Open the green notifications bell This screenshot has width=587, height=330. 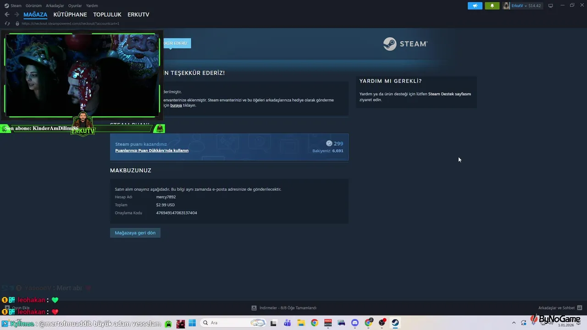[492, 5]
